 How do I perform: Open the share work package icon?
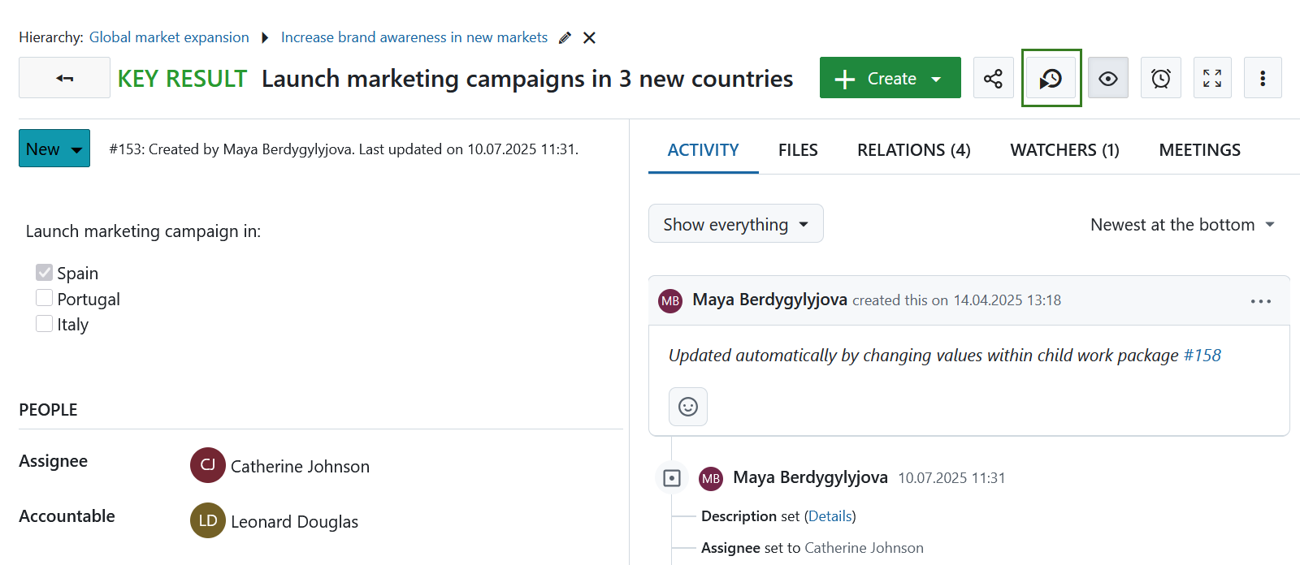[993, 78]
